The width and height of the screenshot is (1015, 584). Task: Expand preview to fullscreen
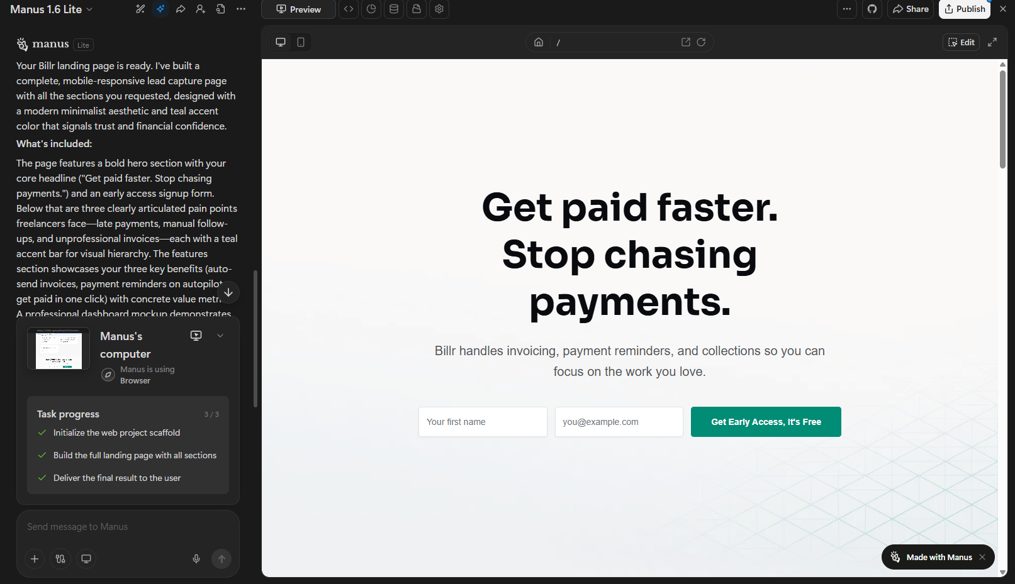click(x=992, y=42)
